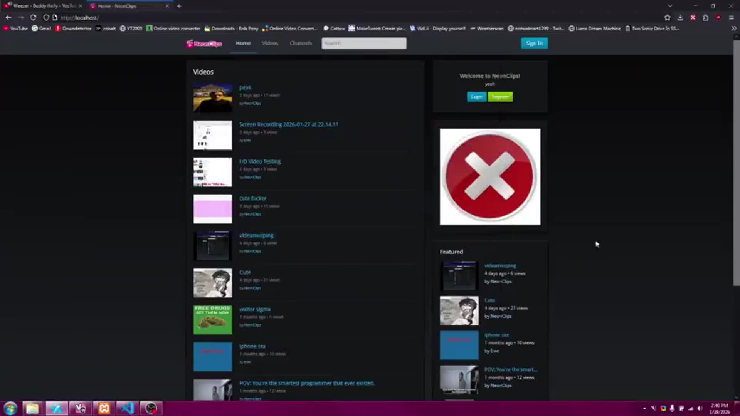Open the Videos nav item
The width and height of the screenshot is (740, 416).
coord(270,43)
